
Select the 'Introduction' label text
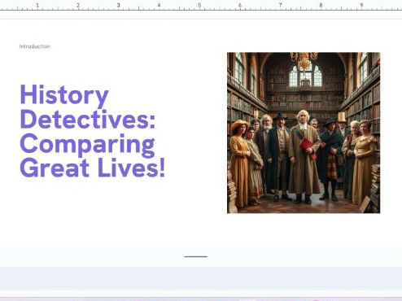click(35, 46)
